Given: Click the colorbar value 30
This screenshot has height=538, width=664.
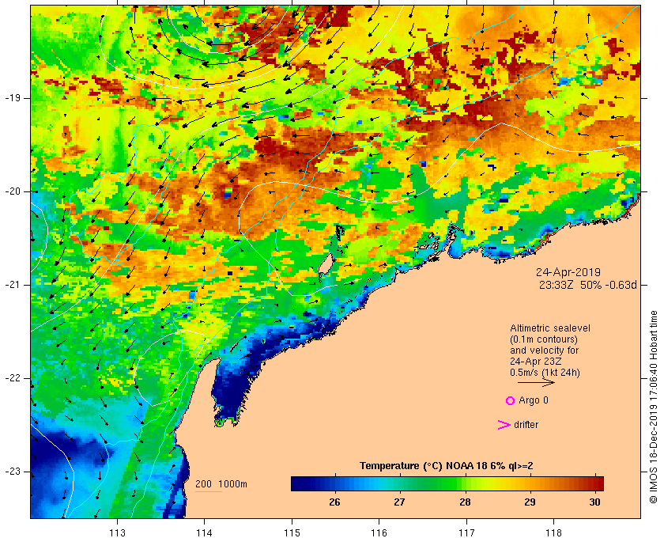Looking at the screenshot, I should tap(595, 502).
